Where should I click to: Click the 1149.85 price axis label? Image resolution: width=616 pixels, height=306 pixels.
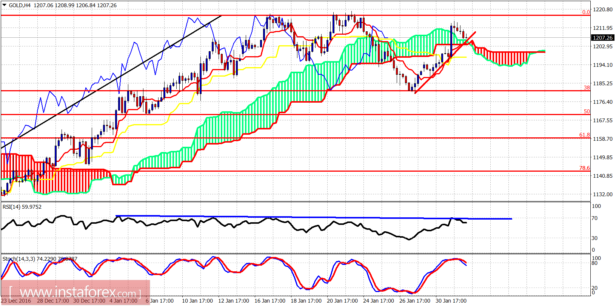(x=603, y=157)
